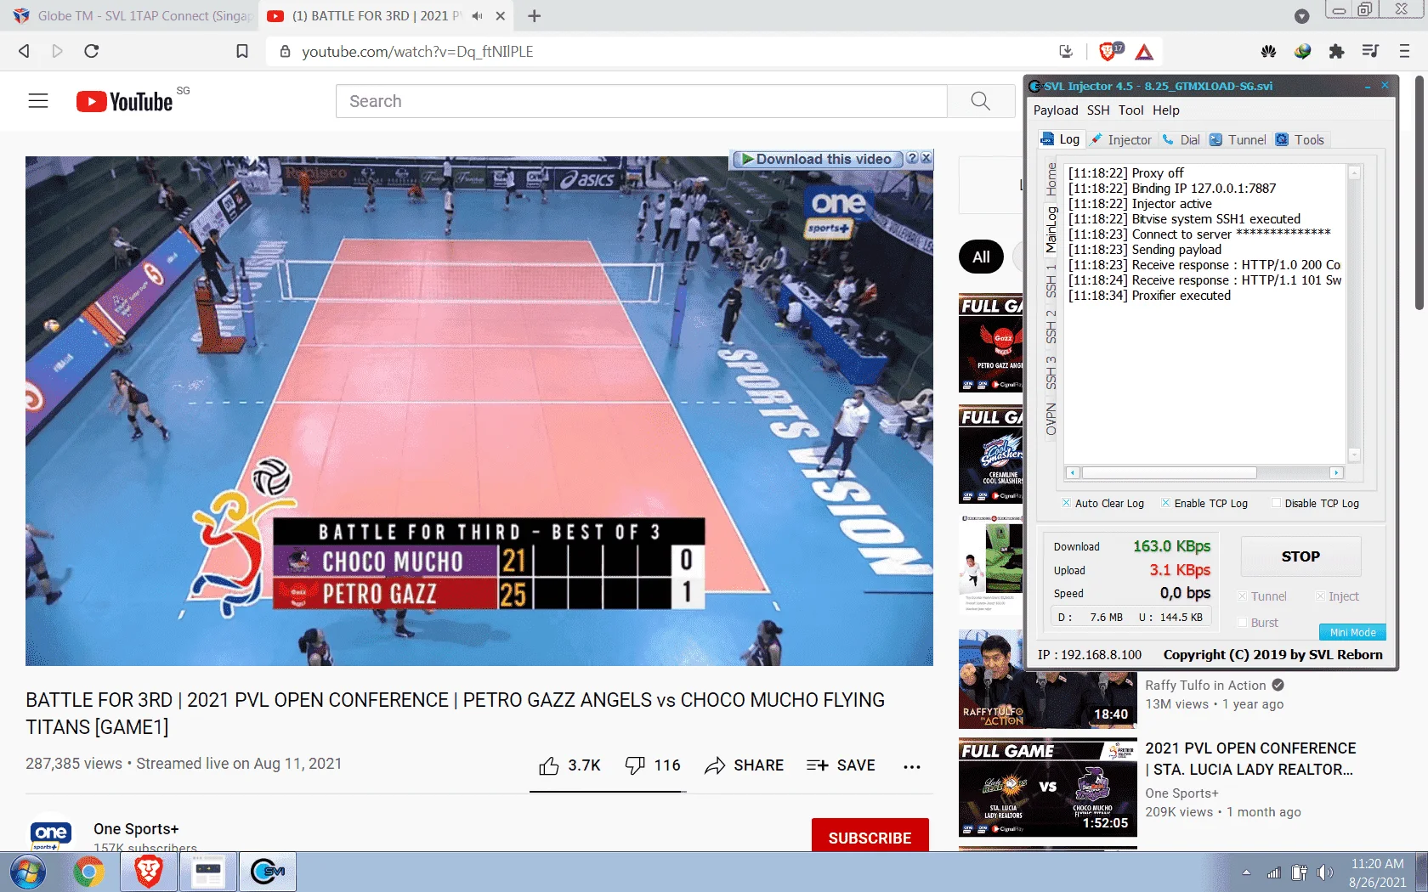Open the browser main menu icon

click(x=1404, y=51)
